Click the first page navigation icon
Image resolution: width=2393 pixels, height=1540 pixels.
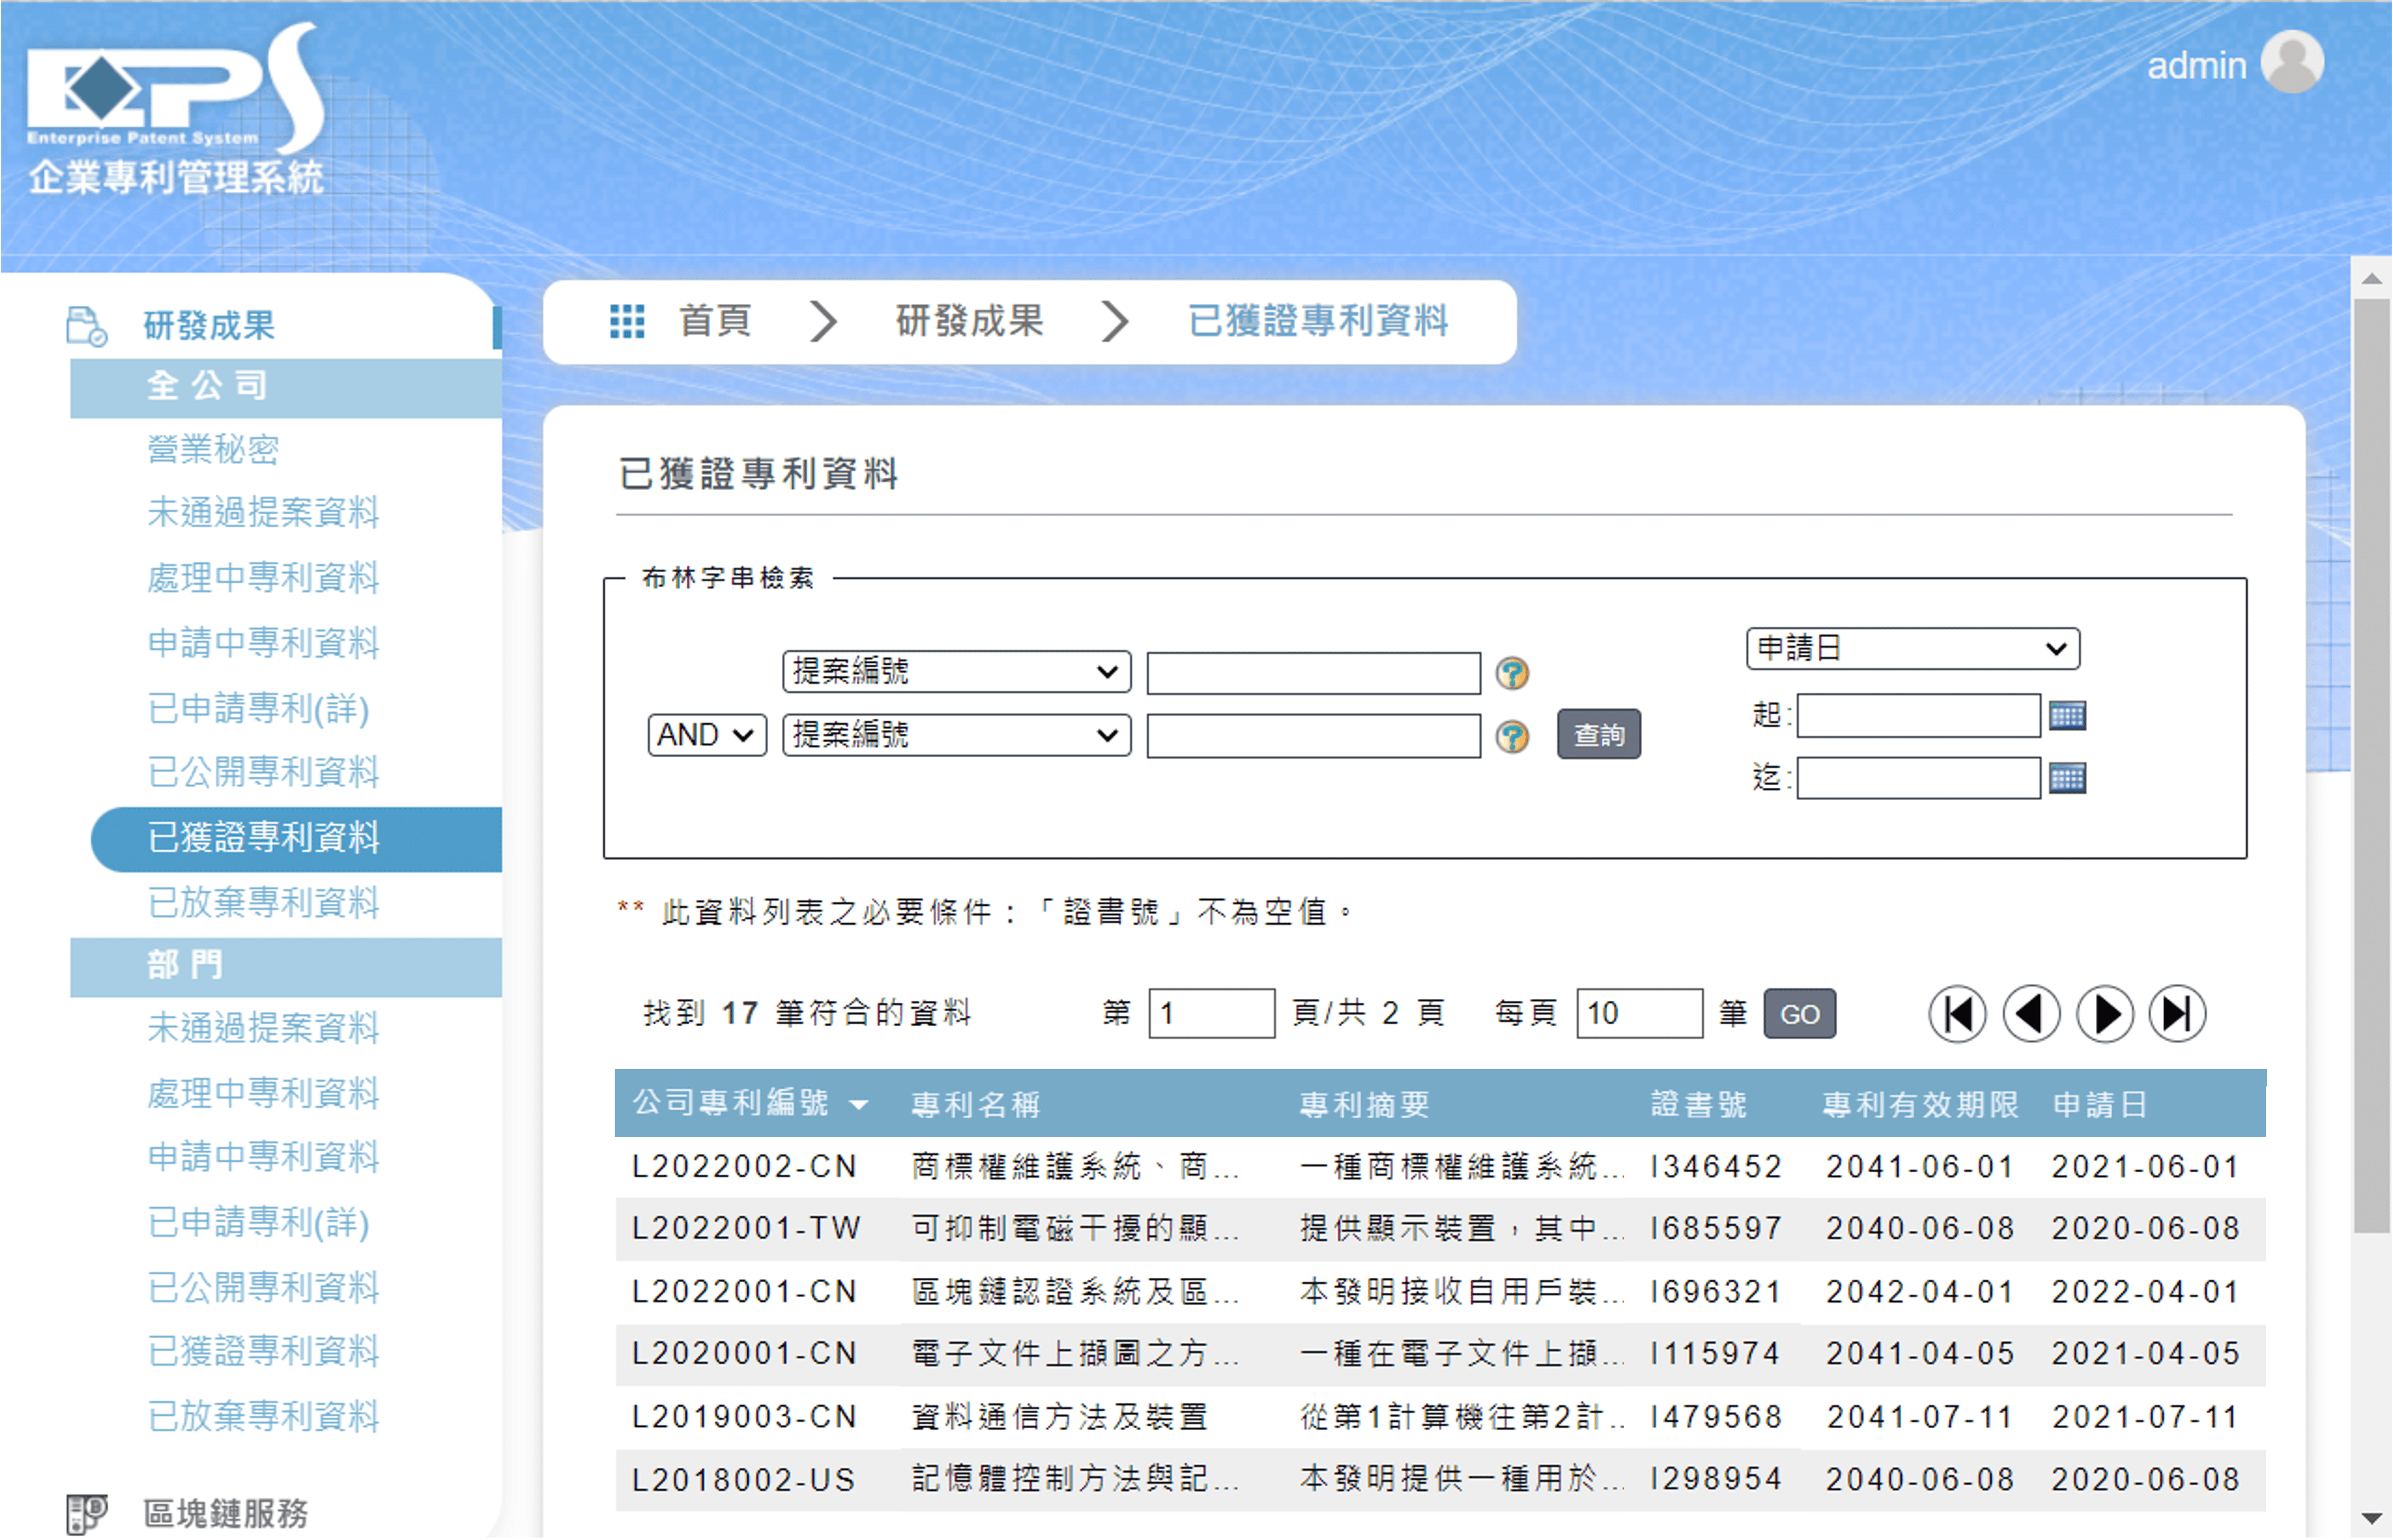[1957, 1014]
